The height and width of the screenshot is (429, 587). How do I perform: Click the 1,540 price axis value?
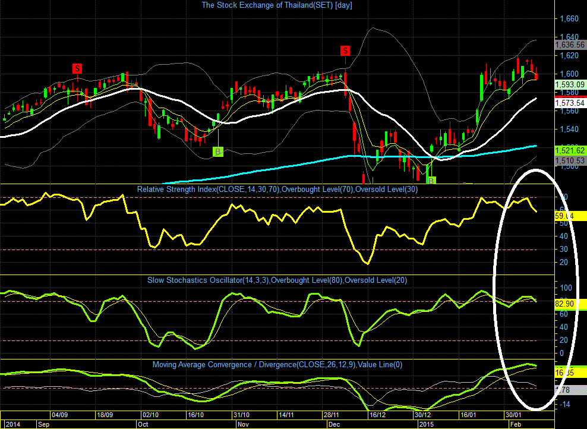click(569, 129)
